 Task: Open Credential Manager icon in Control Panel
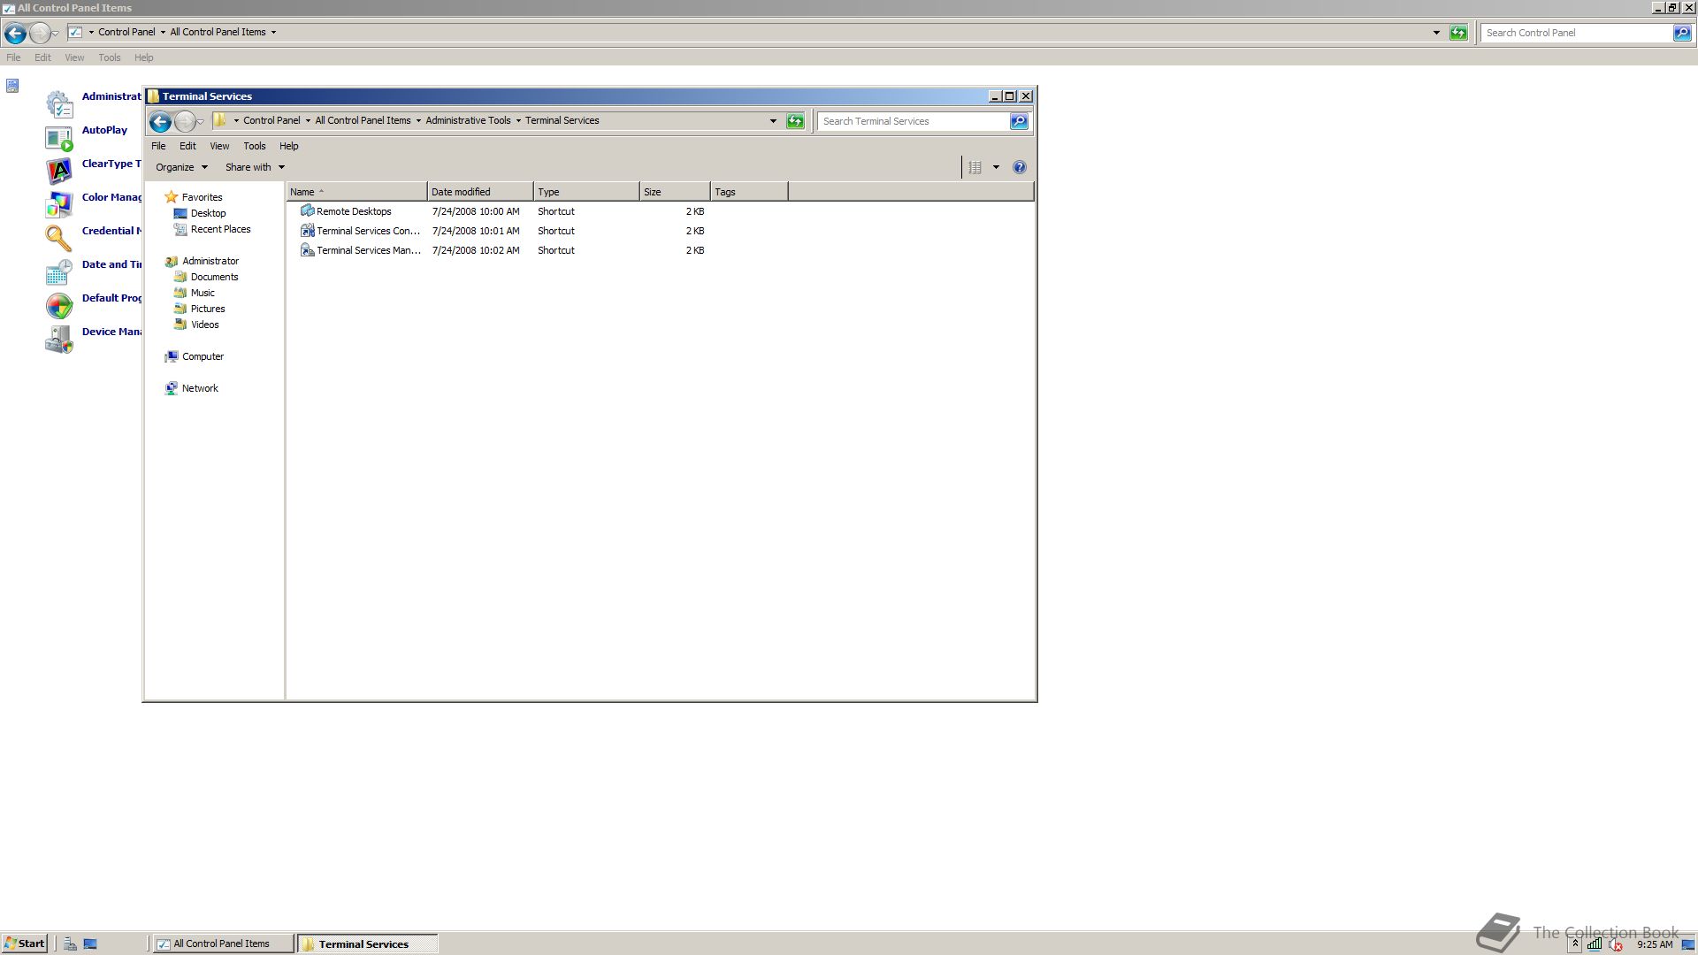coord(59,238)
